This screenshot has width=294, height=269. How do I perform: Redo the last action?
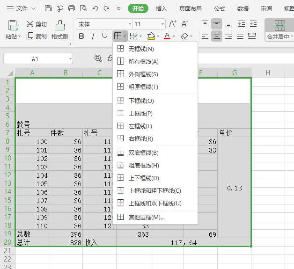107,8
